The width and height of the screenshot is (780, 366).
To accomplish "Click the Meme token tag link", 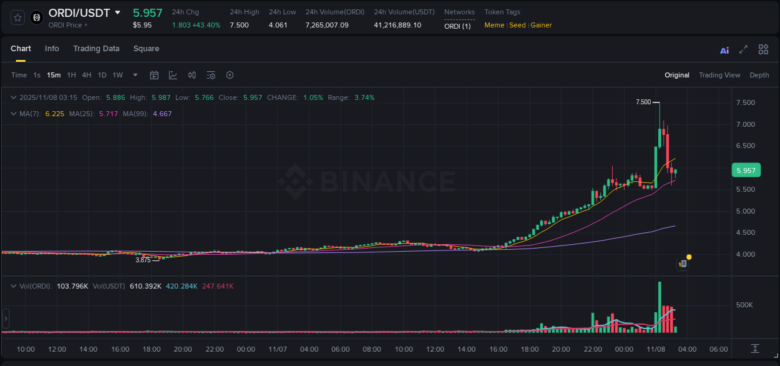I will [x=494, y=25].
